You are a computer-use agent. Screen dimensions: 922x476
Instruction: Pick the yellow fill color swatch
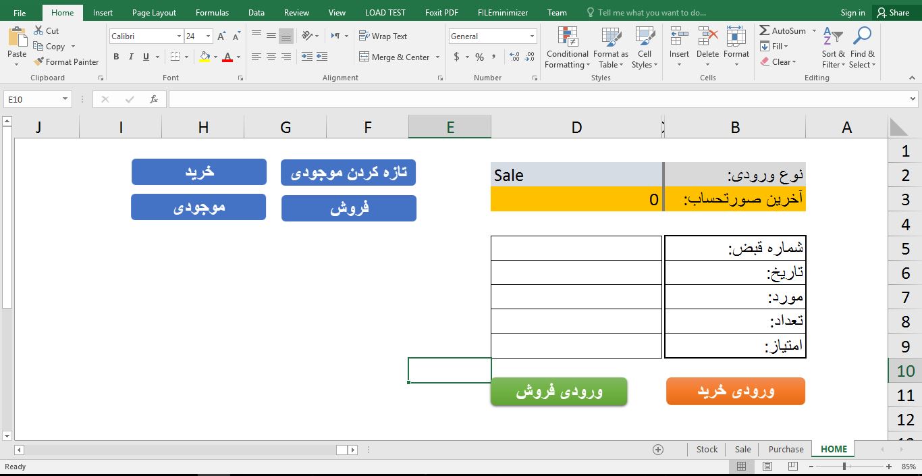(x=205, y=57)
